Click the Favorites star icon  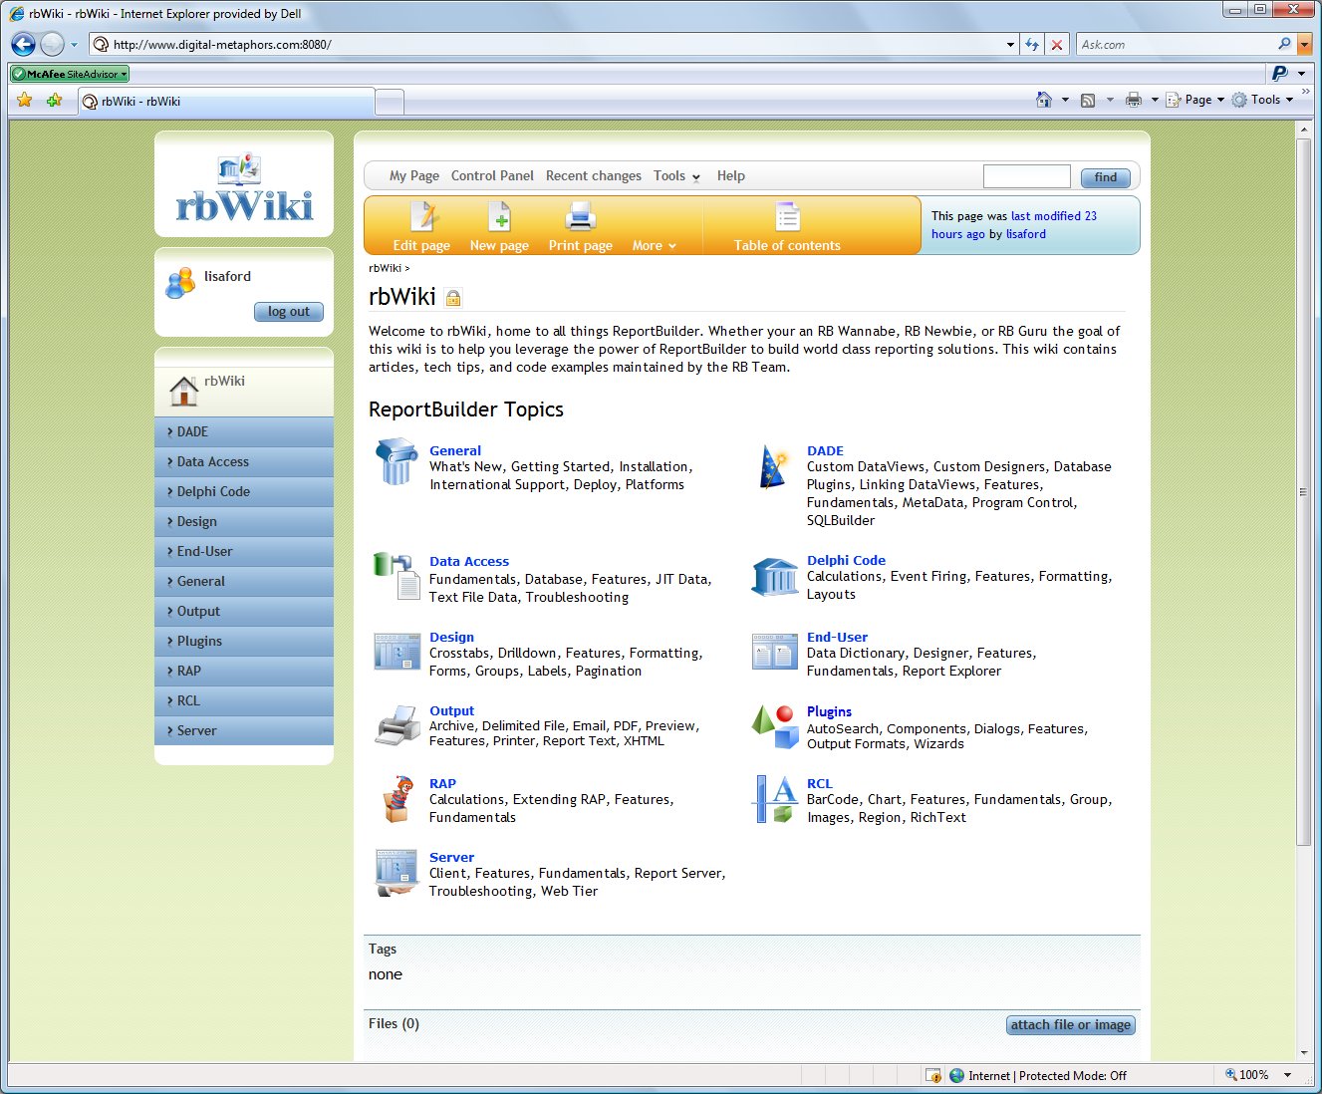(x=25, y=100)
